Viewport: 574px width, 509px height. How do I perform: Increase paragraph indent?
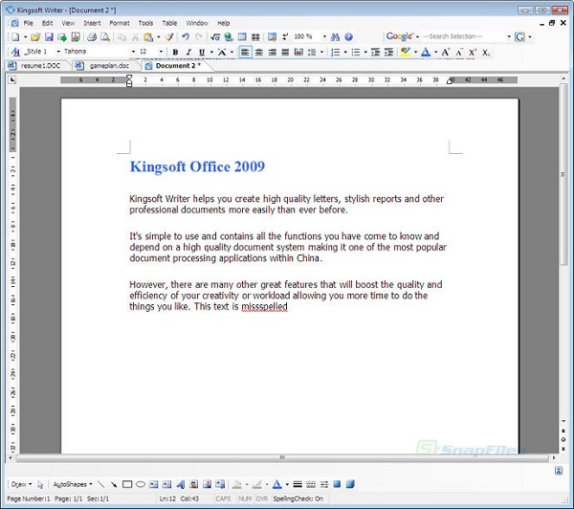388,53
